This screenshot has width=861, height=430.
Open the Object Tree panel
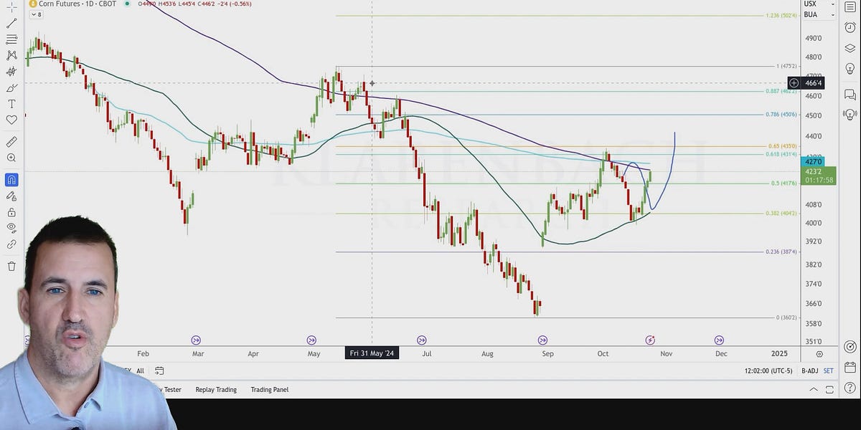pyautogui.click(x=850, y=47)
